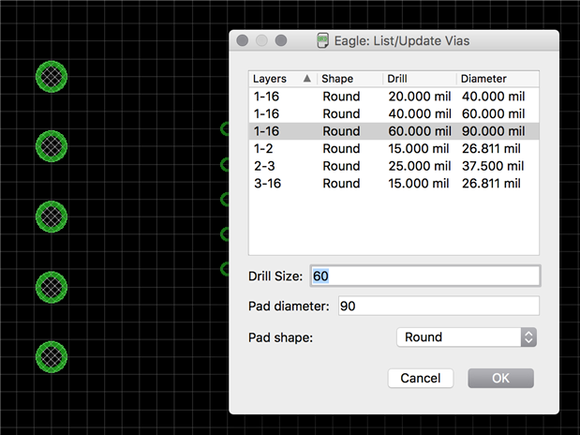Select the 1-2 layers via row
Image resolution: width=580 pixels, height=435 pixels.
[x=394, y=149]
